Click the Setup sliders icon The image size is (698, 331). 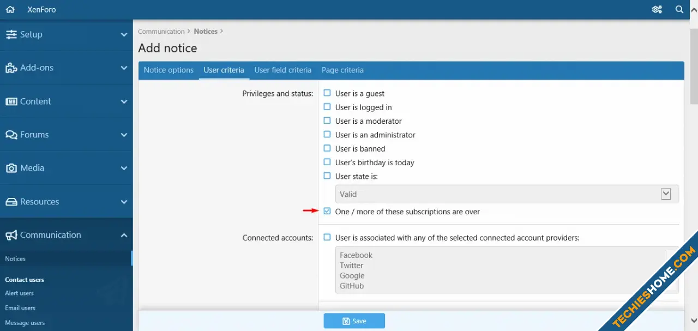(x=11, y=34)
